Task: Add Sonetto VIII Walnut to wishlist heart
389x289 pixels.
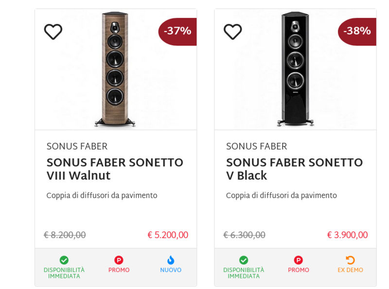Action: click(53, 32)
